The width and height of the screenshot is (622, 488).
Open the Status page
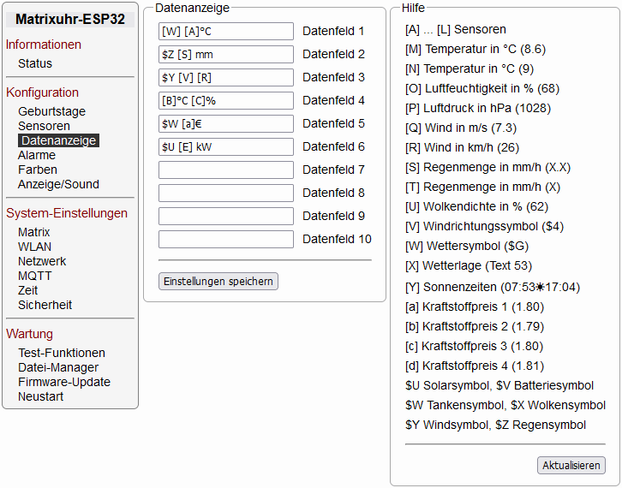(x=35, y=63)
